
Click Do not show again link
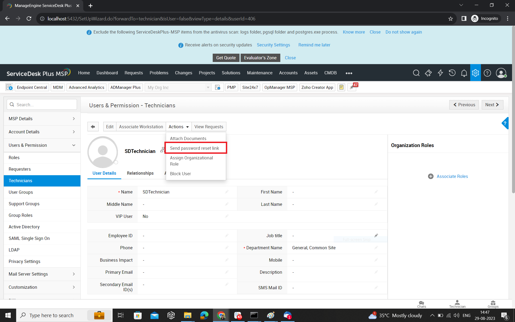(x=403, y=32)
